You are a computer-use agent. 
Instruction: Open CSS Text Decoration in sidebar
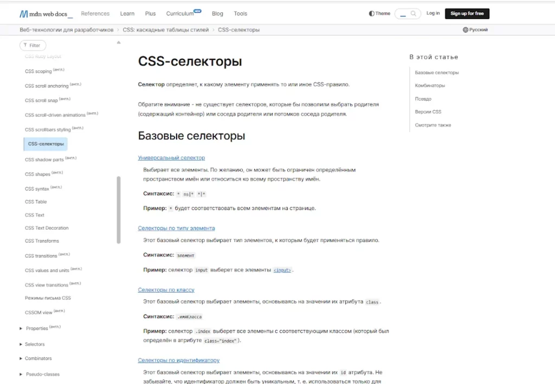pos(47,228)
